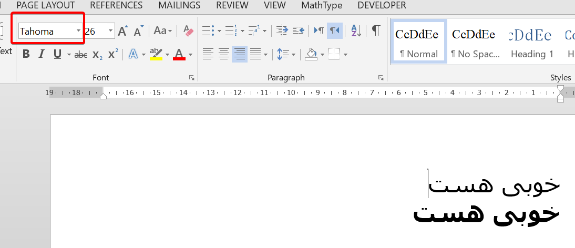The height and width of the screenshot is (248, 575).
Task: Click the bold text line in document
Action: pyautogui.click(x=486, y=215)
